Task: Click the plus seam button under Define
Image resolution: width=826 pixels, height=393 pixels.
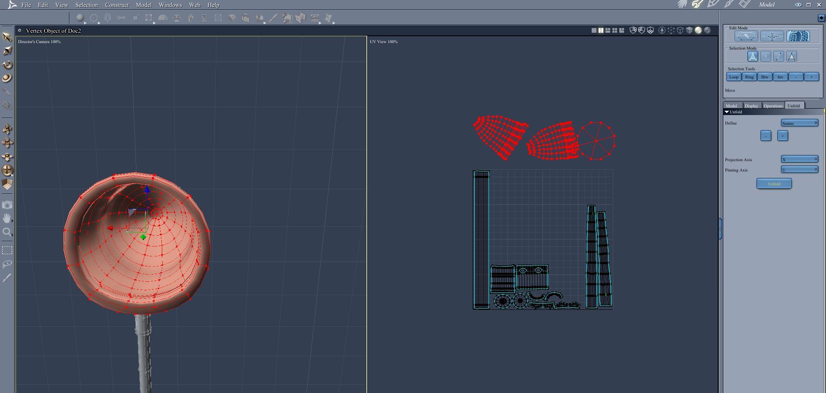Action: coord(782,136)
